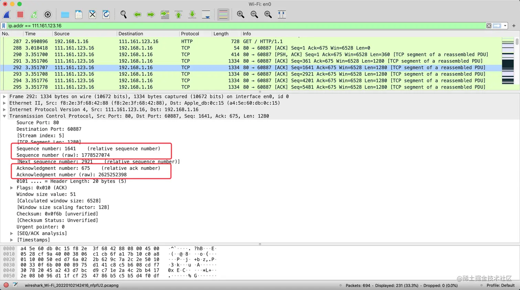Select packet 287 HTTP GET row
The width and height of the screenshot is (520, 290).
point(251,41)
